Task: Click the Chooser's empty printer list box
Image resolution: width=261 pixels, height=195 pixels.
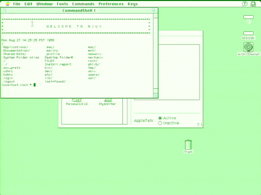Action: point(167,72)
